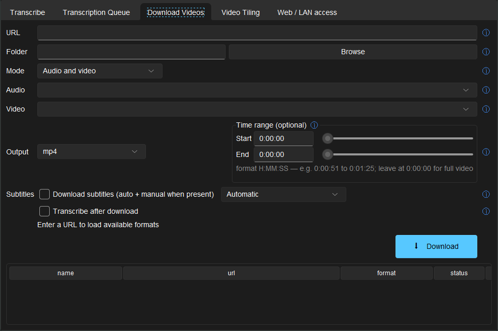Click the format column header
Image resolution: width=498 pixels, height=331 pixels.
click(x=387, y=273)
